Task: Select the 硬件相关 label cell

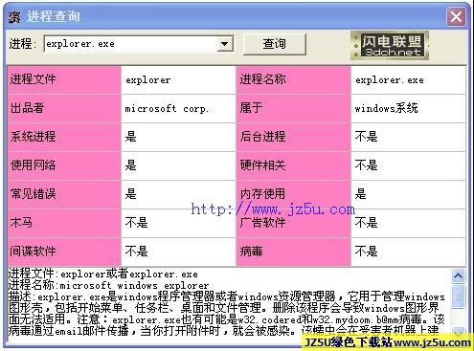Action: coord(293,165)
